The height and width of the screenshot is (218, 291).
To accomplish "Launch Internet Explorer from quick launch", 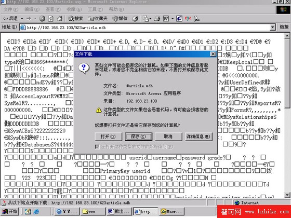I will point(36,212).
